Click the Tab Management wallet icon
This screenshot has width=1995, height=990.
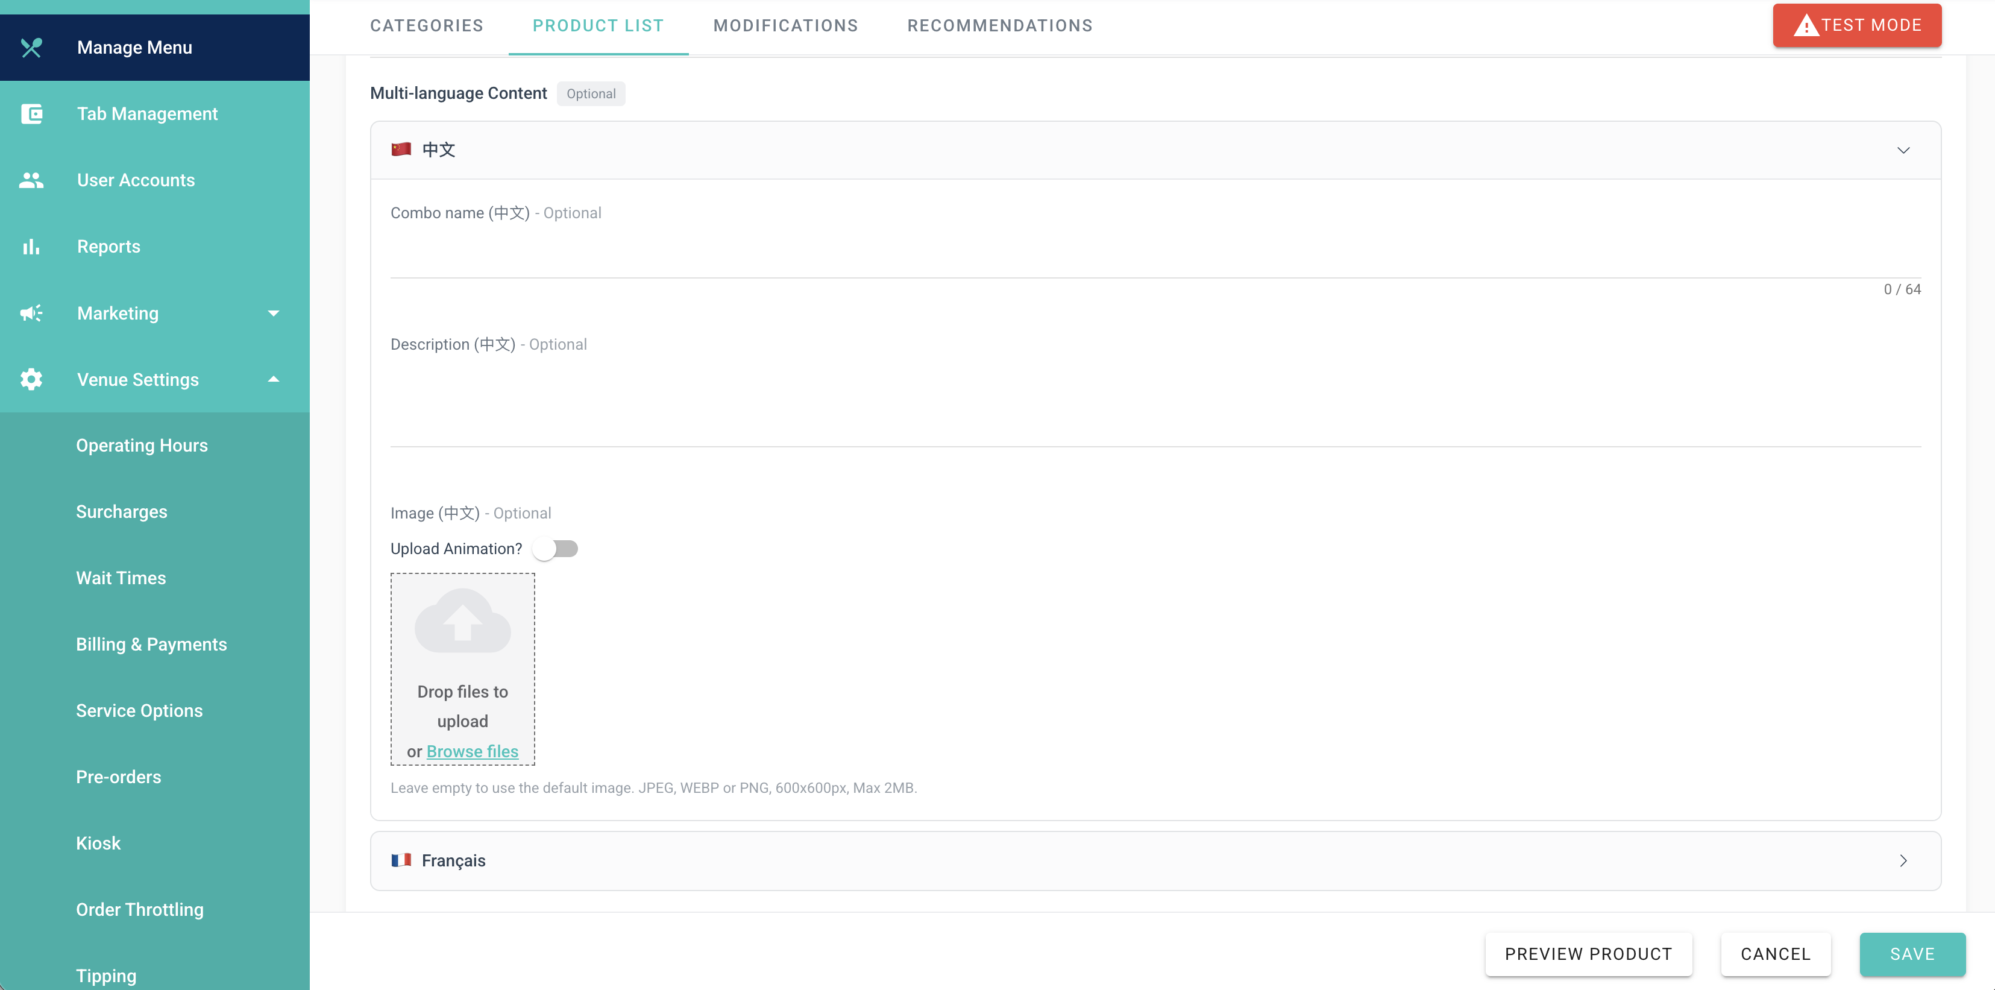pyautogui.click(x=31, y=114)
